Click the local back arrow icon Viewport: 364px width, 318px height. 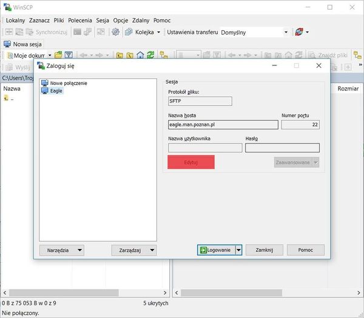click(x=84, y=55)
